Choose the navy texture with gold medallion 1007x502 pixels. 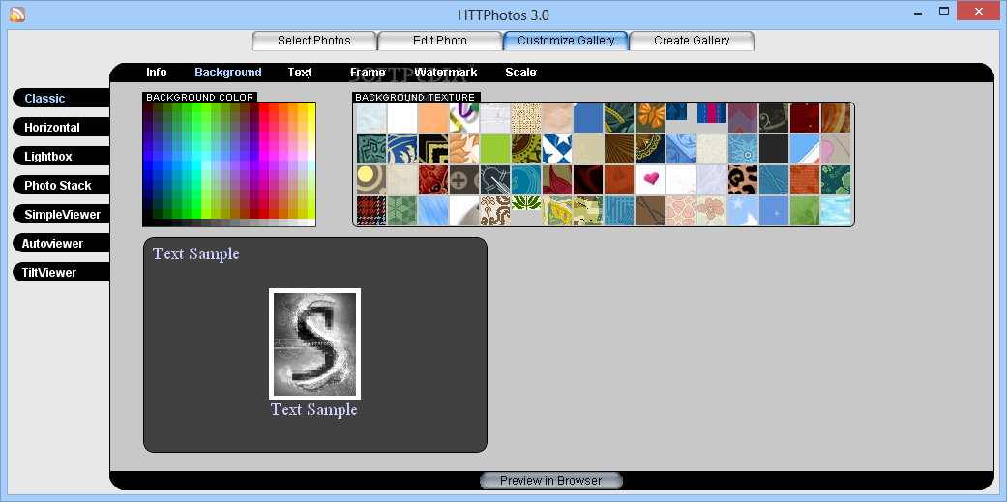651,149
